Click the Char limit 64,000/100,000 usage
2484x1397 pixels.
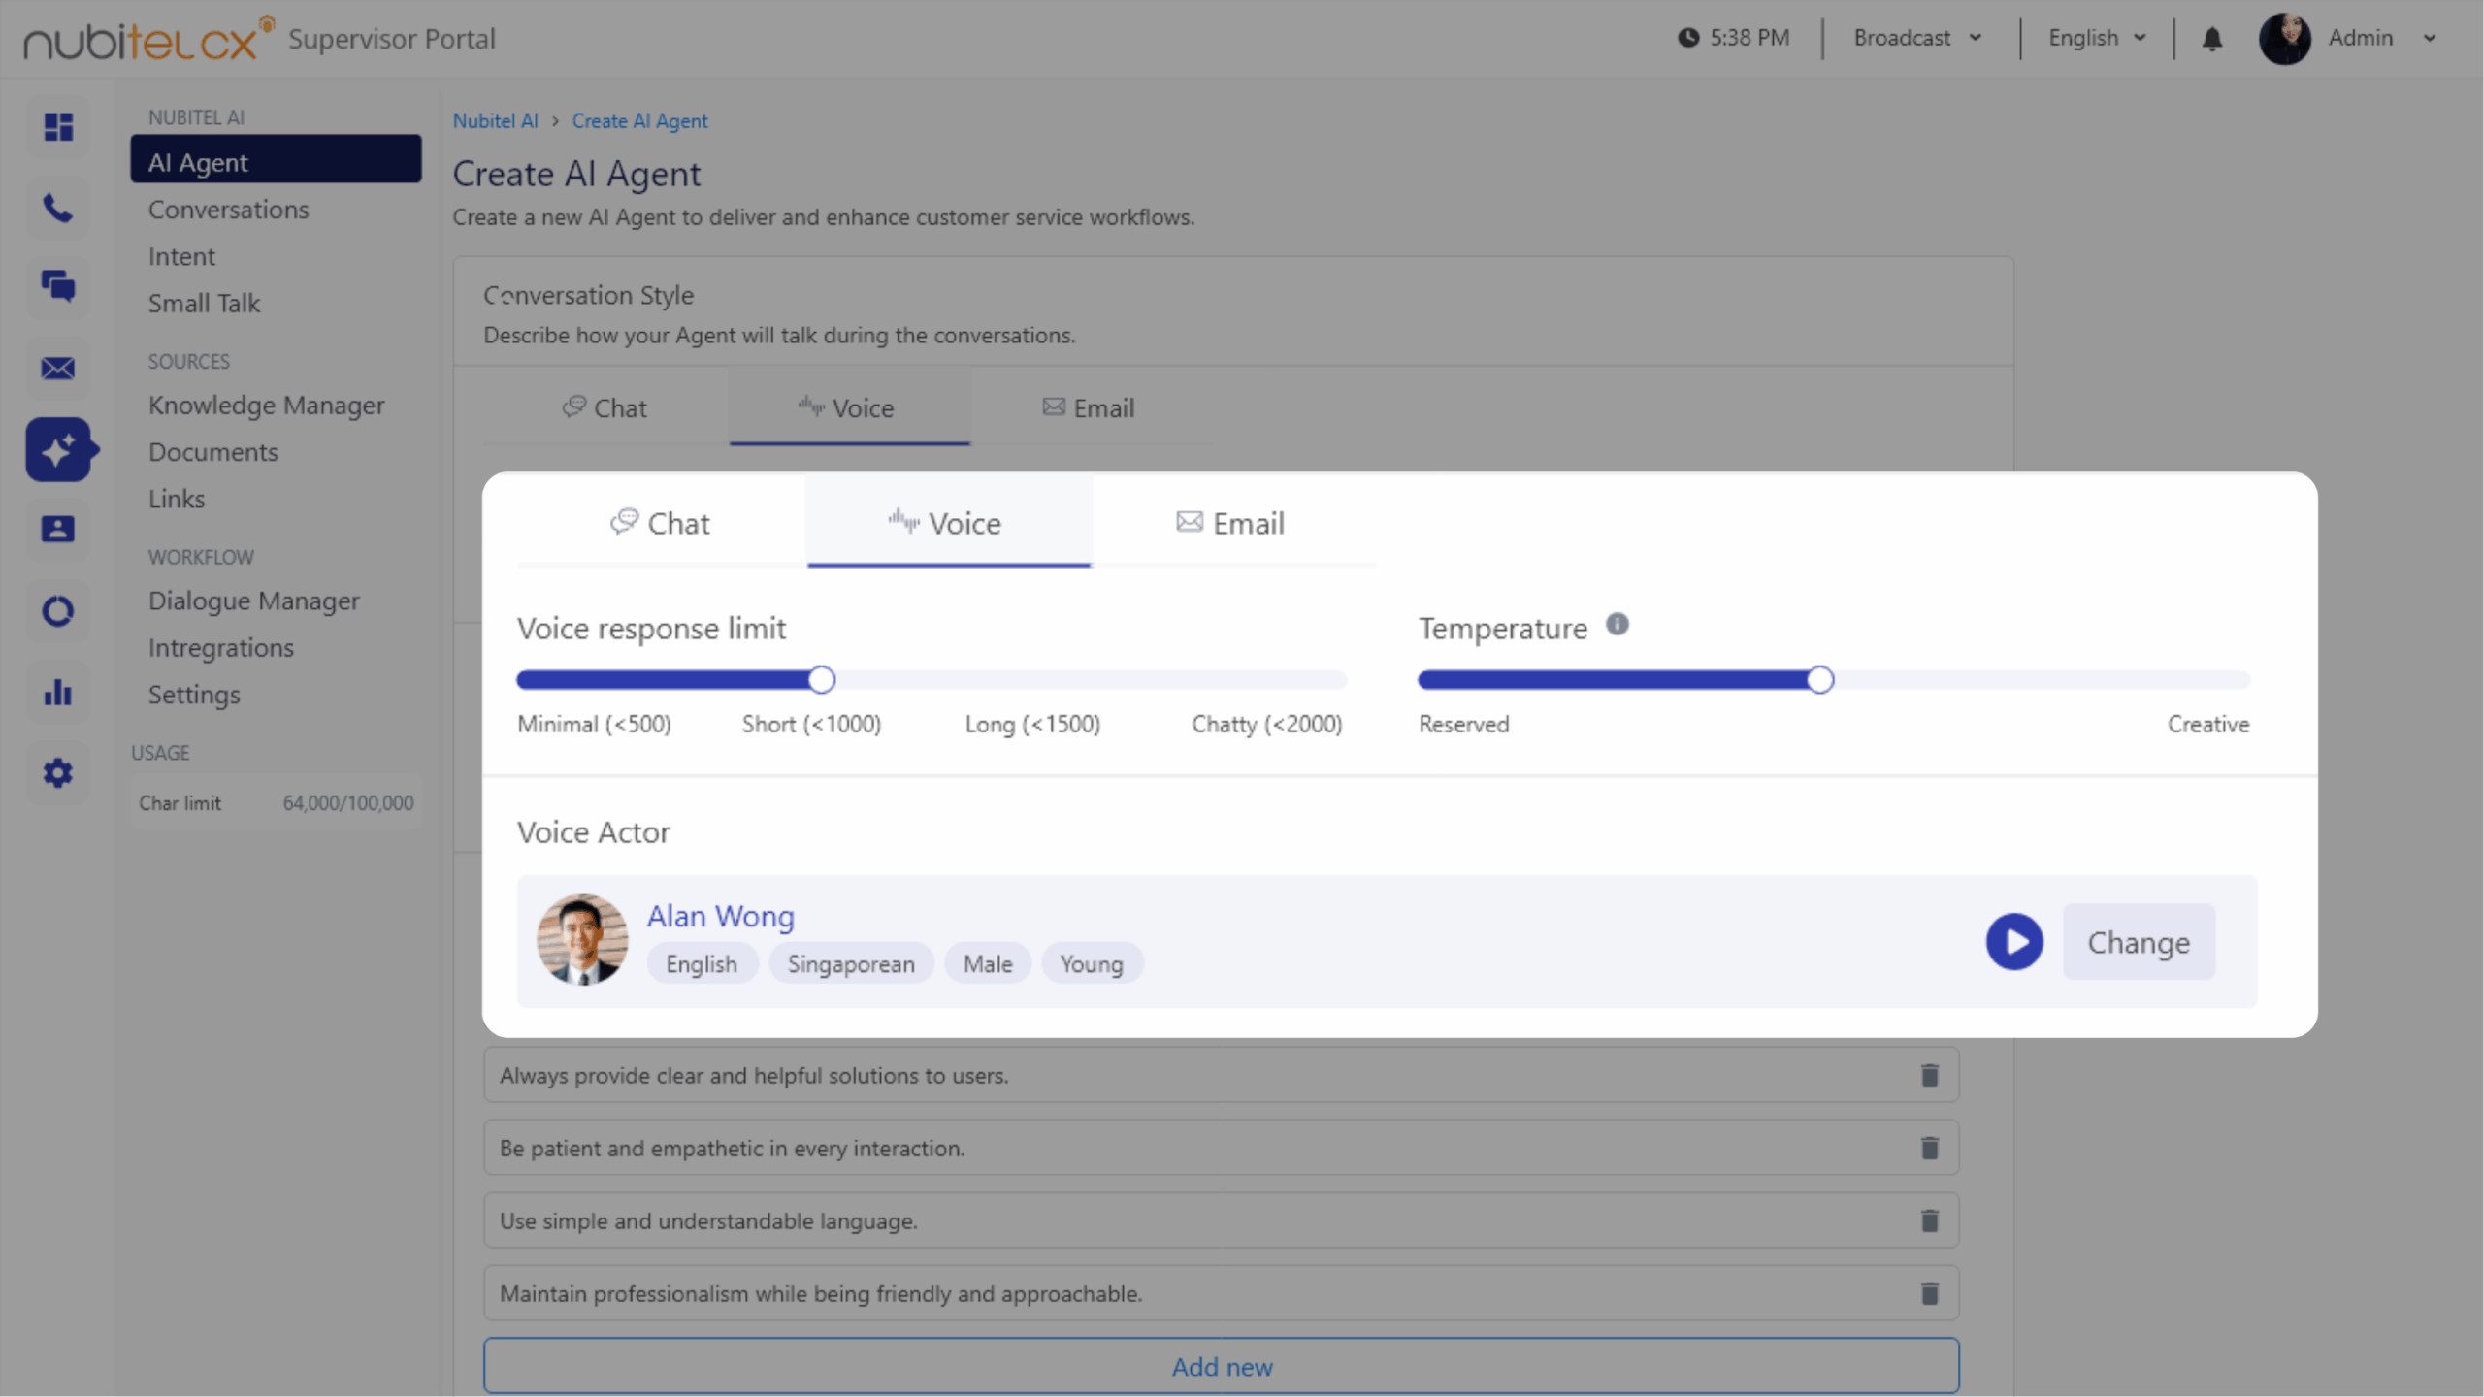point(276,803)
